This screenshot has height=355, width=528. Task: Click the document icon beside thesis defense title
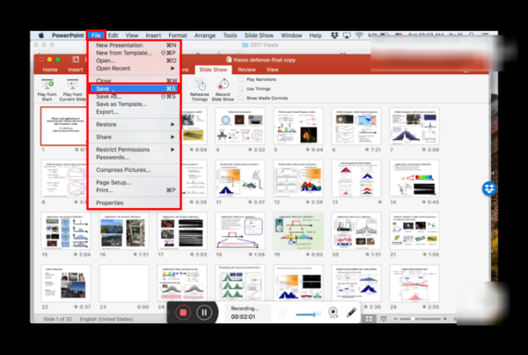click(229, 60)
